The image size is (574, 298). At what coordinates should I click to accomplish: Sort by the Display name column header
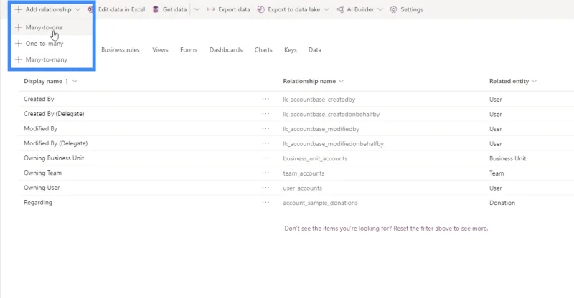point(43,81)
